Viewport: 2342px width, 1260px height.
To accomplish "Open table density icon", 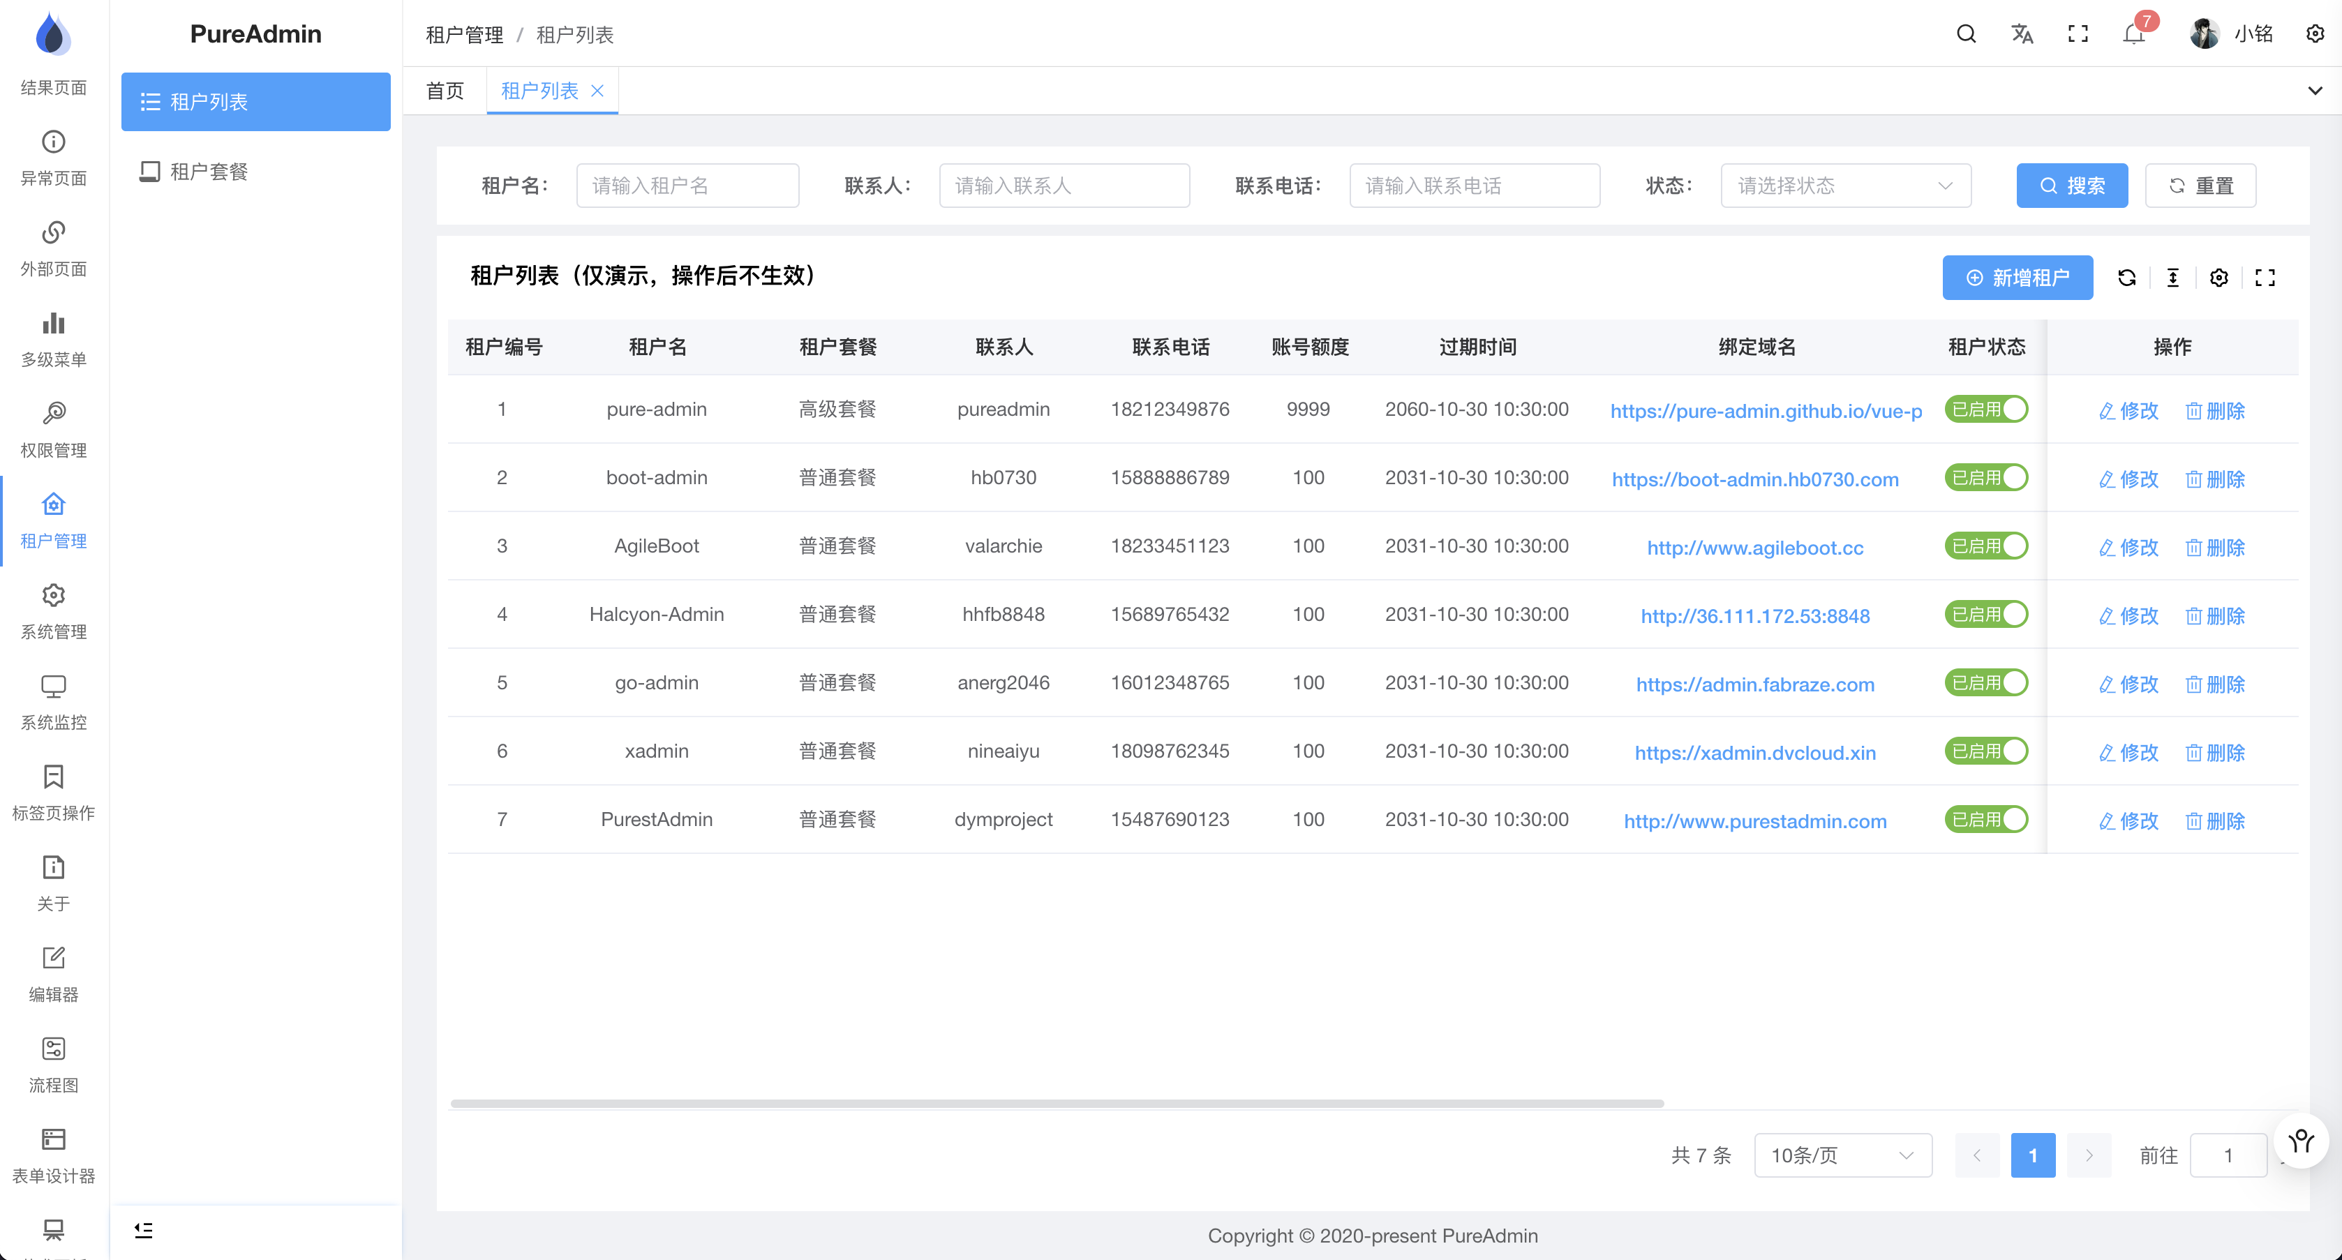I will (x=2173, y=277).
